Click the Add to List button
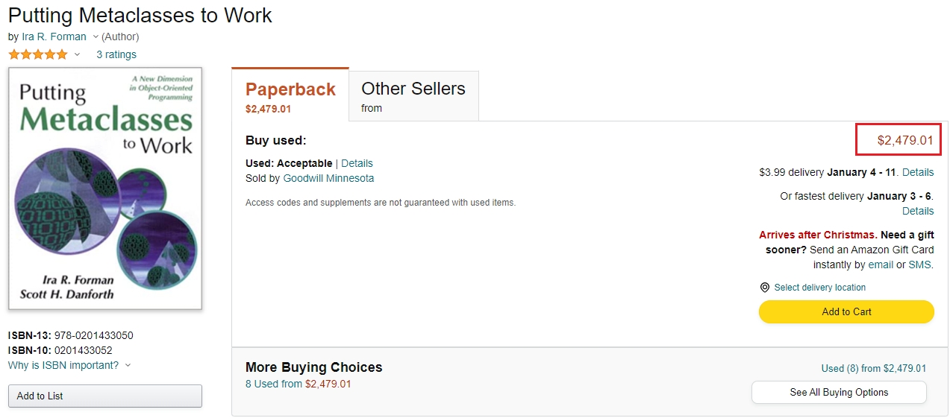The image size is (950, 418). coord(104,396)
